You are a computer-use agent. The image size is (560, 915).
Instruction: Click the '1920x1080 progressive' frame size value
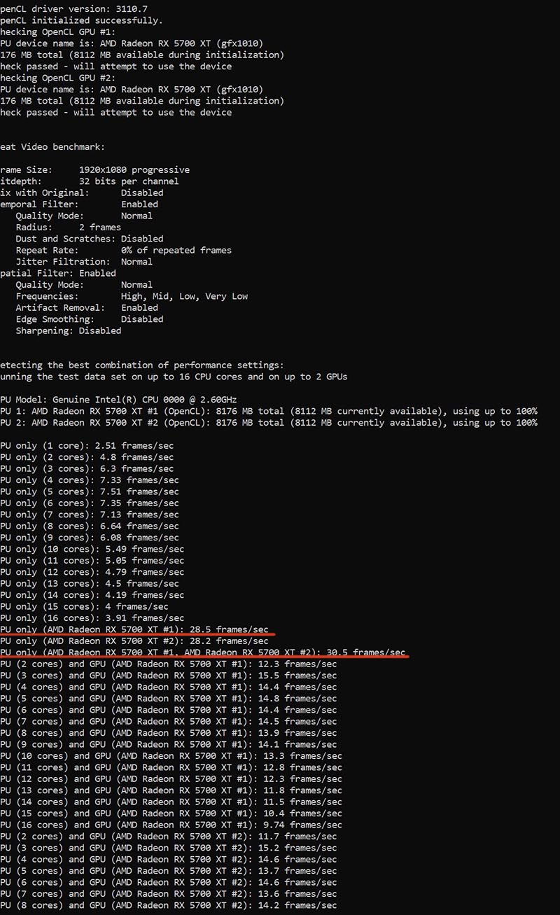point(134,169)
